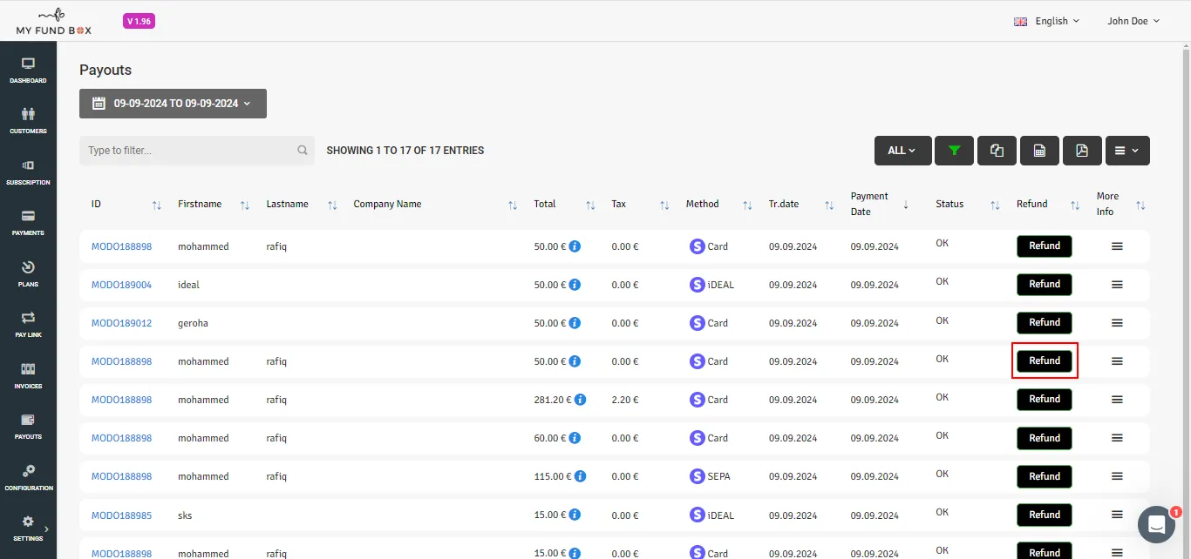This screenshot has width=1191, height=559.
Task: Open payout ID MODO189004 link
Action: pos(121,285)
